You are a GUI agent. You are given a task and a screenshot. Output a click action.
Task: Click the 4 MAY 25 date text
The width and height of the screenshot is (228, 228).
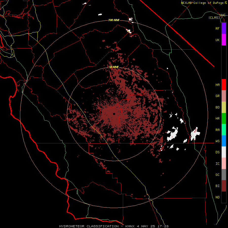click(146, 226)
